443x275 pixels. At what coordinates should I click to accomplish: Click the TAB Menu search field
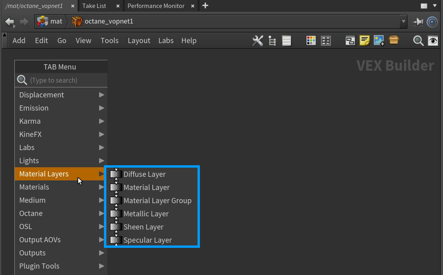[x=66, y=80]
